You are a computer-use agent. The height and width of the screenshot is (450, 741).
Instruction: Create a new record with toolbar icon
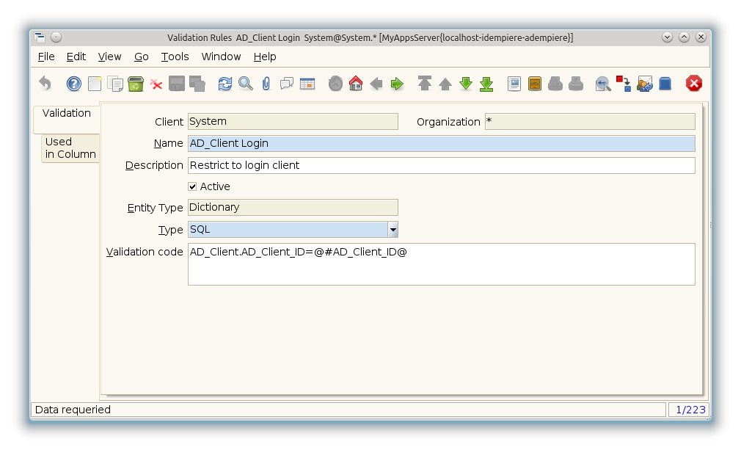pos(95,84)
